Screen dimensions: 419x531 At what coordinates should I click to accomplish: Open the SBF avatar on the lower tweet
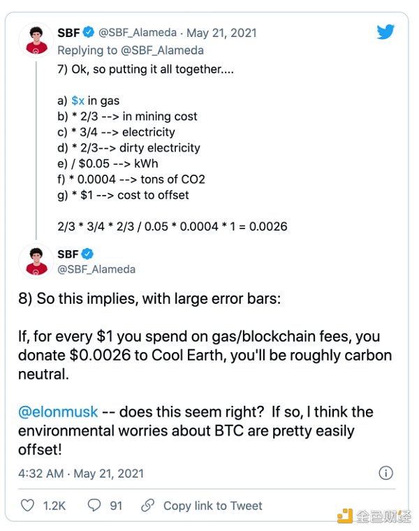tap(34, 261)
